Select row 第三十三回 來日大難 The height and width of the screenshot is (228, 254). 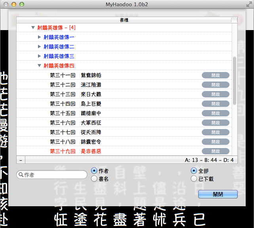point(124,94)
